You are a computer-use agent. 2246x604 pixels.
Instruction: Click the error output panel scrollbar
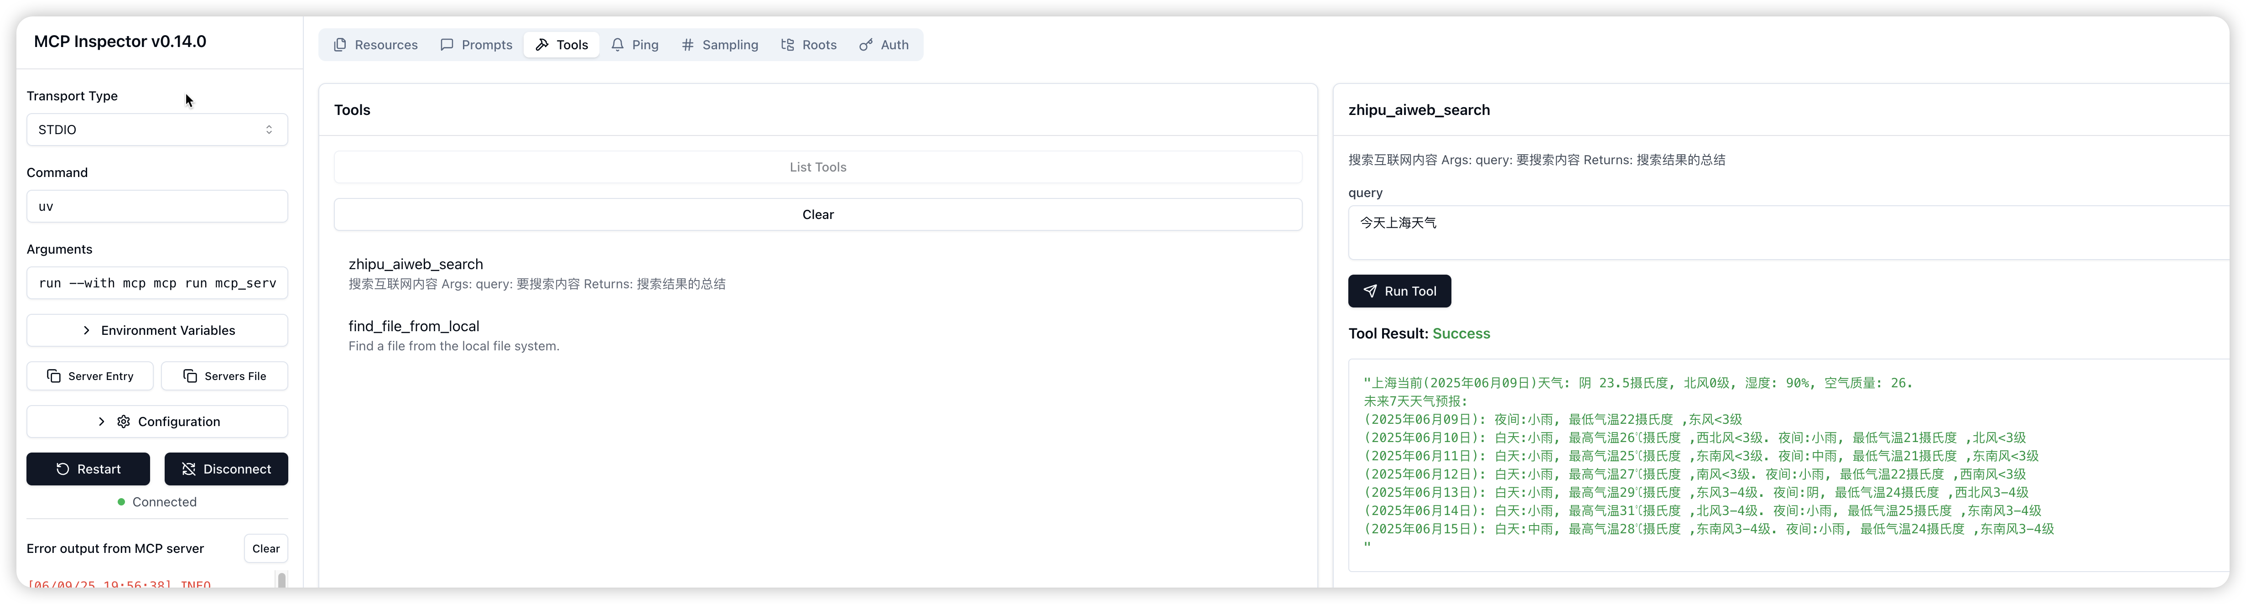(x=281, y=580)
